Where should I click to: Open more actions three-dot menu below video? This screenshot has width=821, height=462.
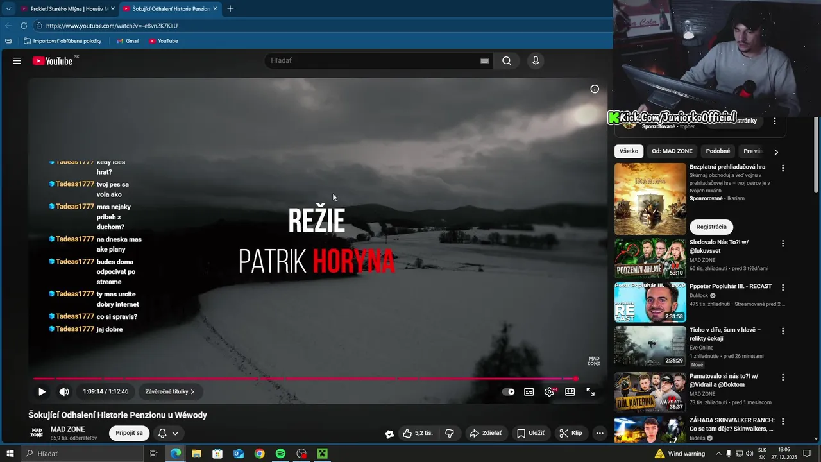(600, 433)
